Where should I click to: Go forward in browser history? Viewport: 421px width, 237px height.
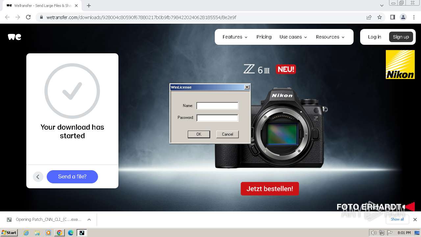click(18, 17)
